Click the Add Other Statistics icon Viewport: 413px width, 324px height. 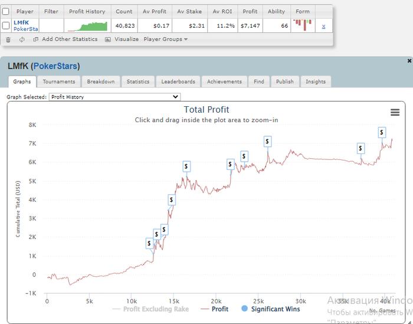click(35, 40)
